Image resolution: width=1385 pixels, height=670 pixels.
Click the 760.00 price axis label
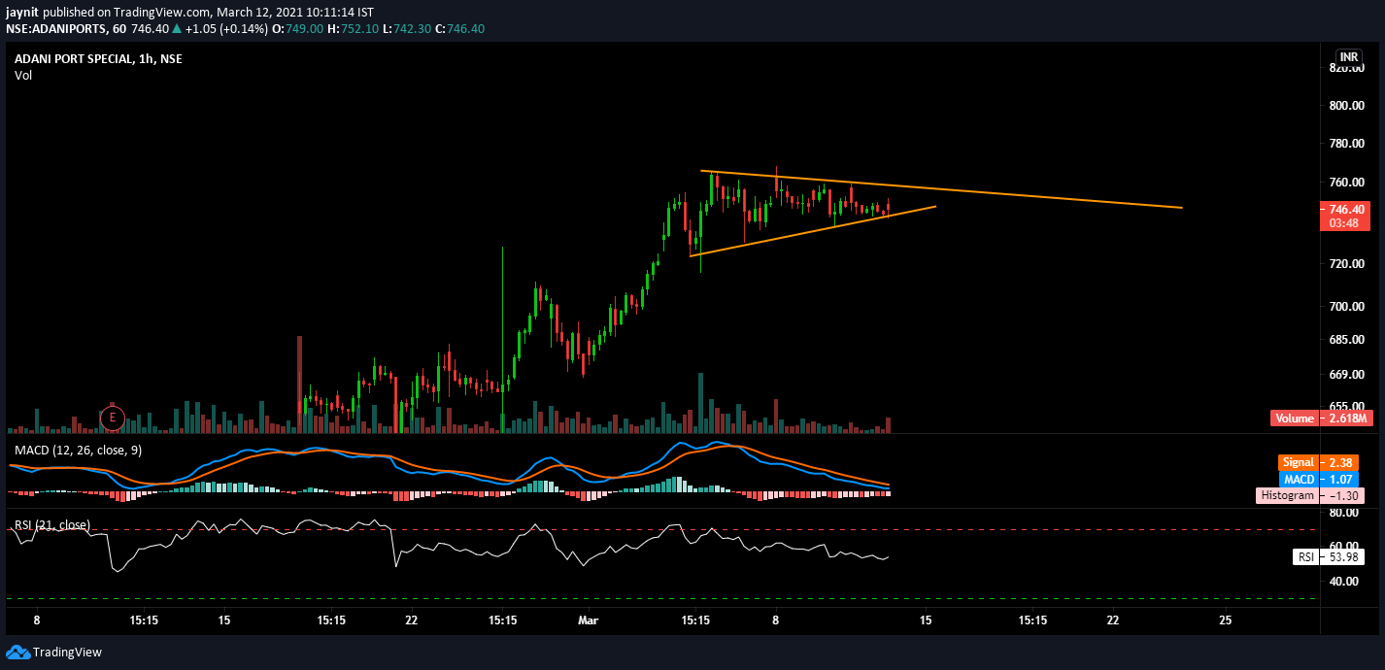(1346, 182)
